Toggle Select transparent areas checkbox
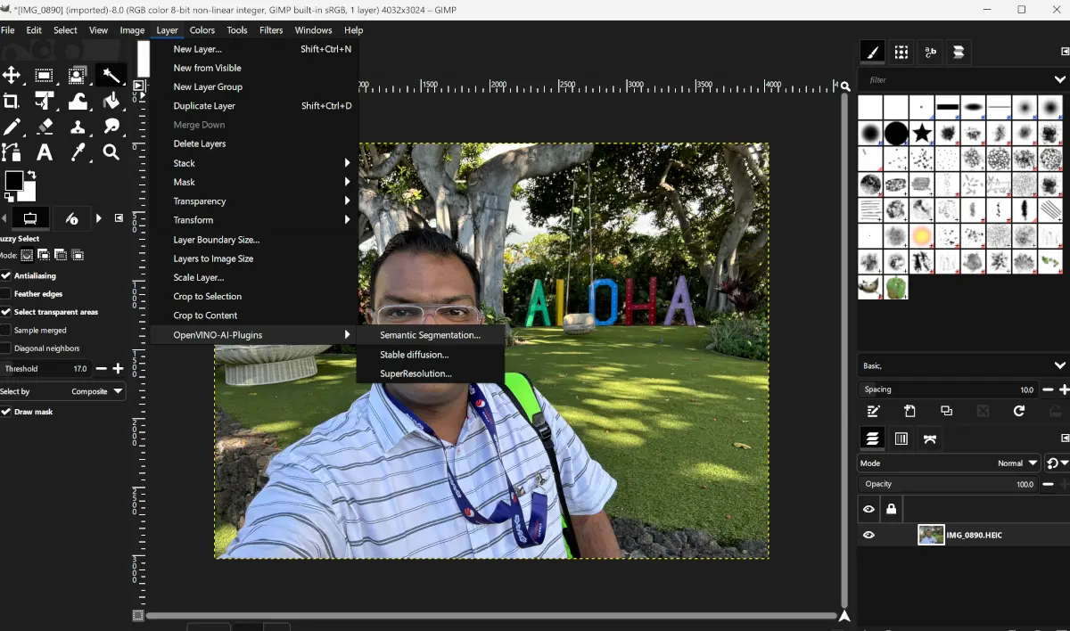Viewport: 1070px width, 631px height. pyautogui.click(x=6, y=312)
